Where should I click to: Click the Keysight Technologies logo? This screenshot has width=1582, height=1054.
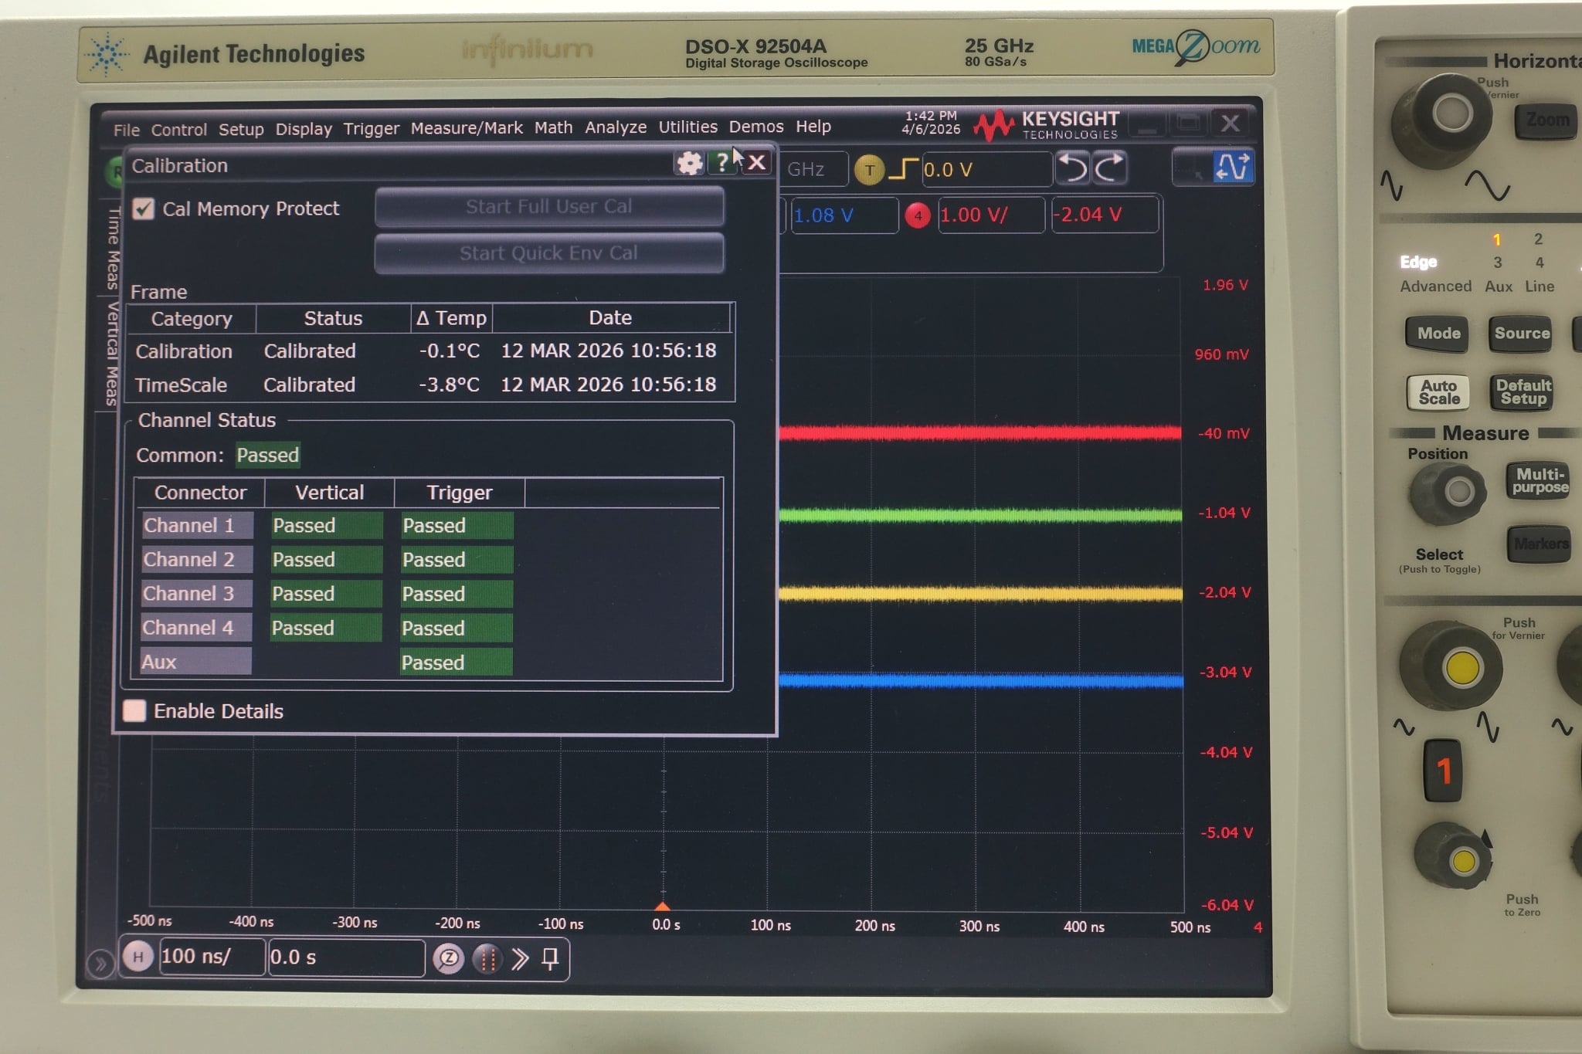(1047, 124)
